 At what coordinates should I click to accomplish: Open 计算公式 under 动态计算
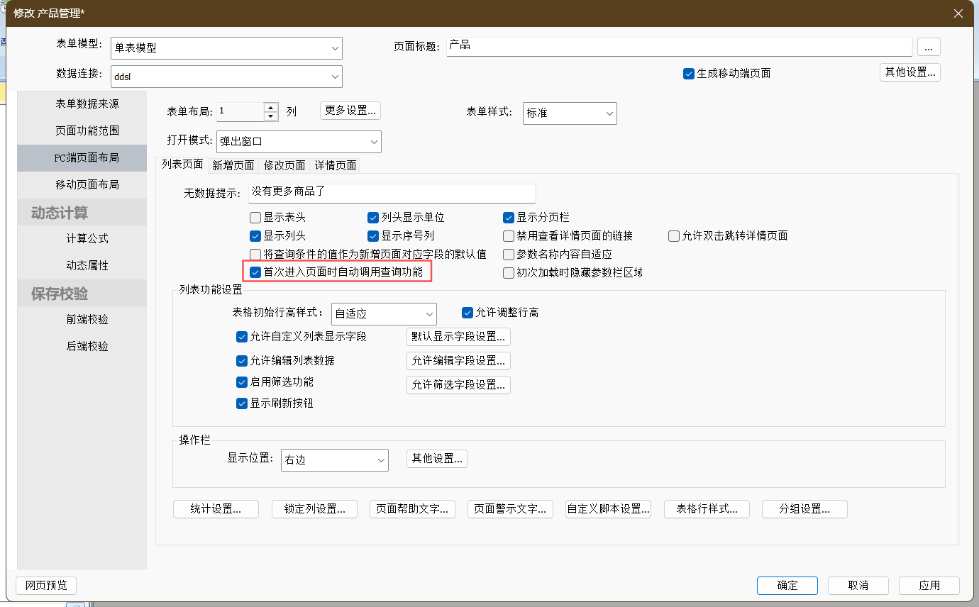pos(87,238)
